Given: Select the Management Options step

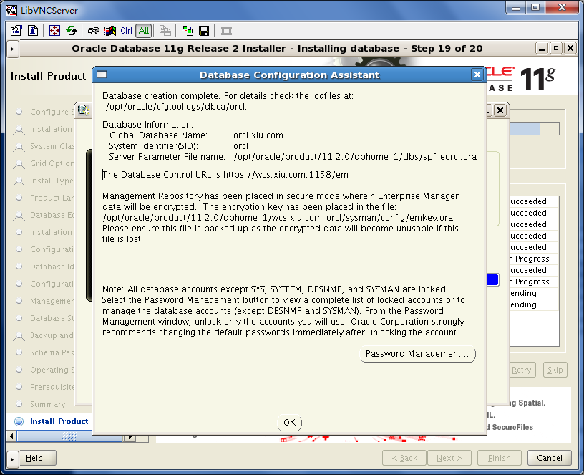Looking at the screenshot, I should coord(52,301).
